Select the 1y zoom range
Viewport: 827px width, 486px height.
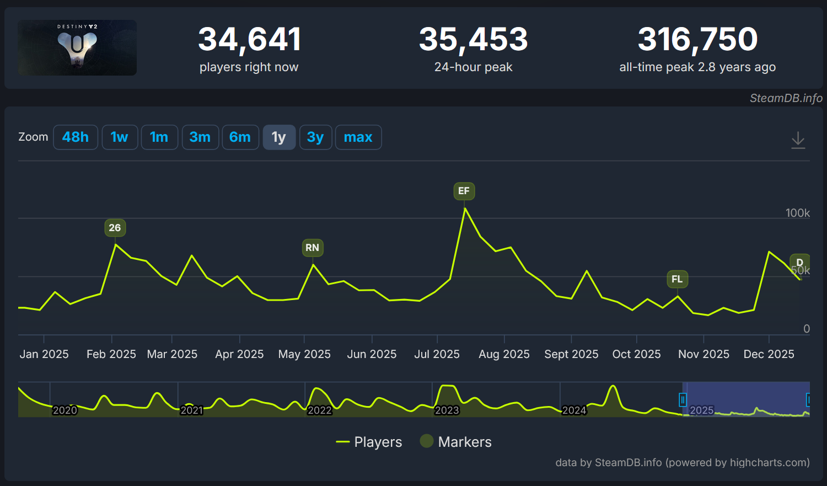(279, 137)
